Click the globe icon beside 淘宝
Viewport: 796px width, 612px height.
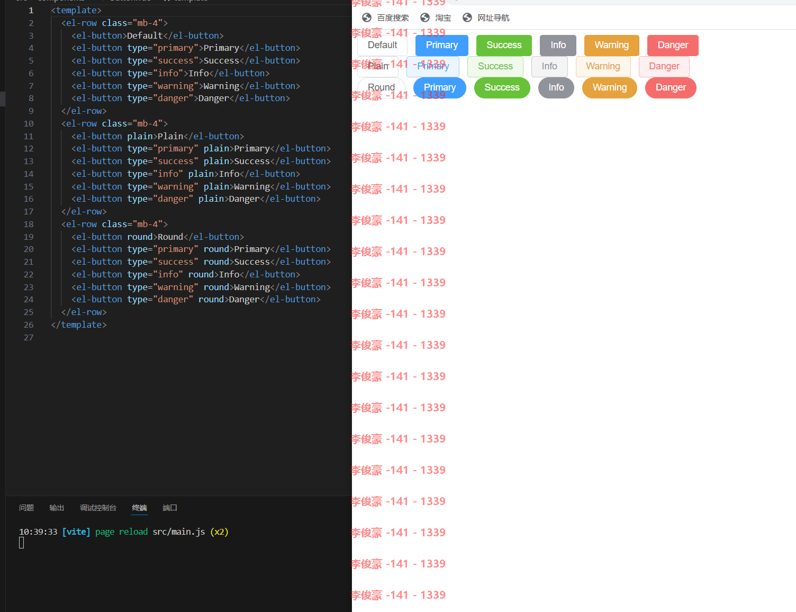(424, 17)
